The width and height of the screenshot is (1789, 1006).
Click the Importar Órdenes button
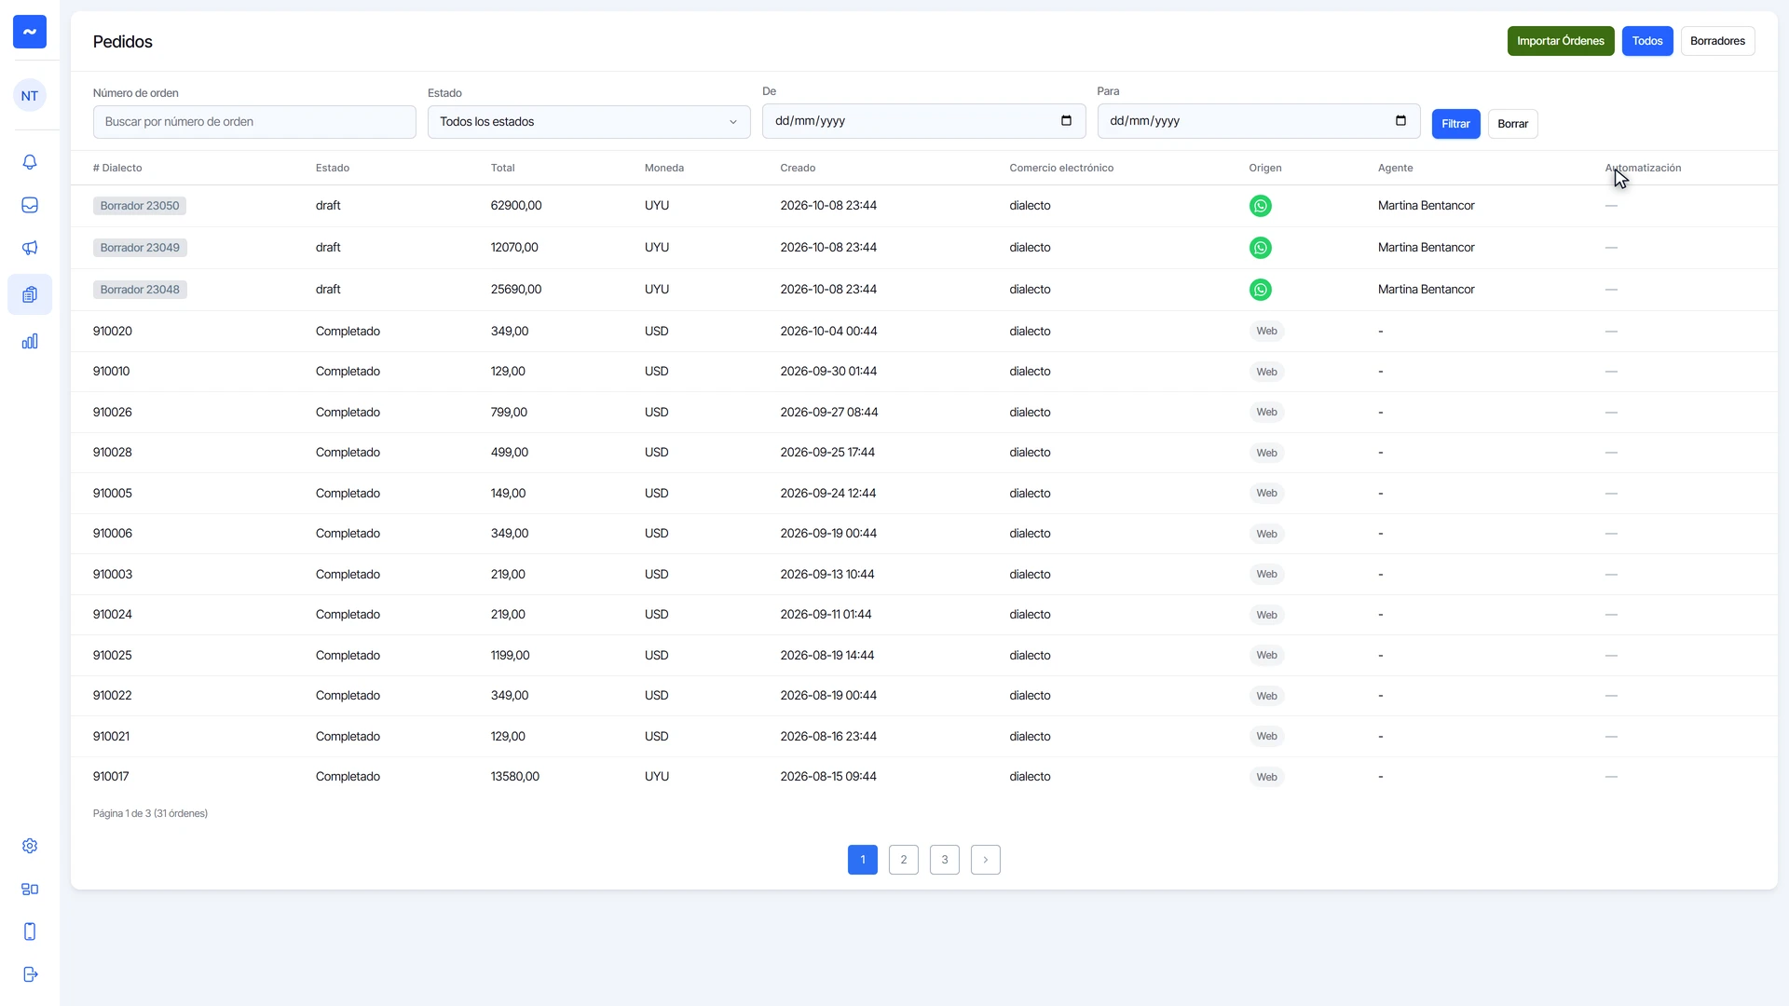click(1561, 41)
